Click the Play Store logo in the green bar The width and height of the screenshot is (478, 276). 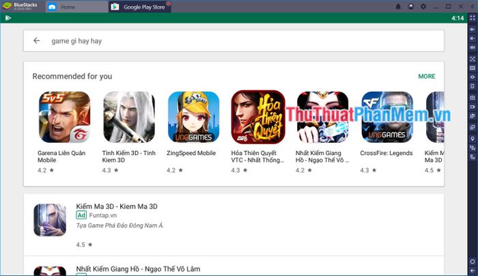(8, 18)
